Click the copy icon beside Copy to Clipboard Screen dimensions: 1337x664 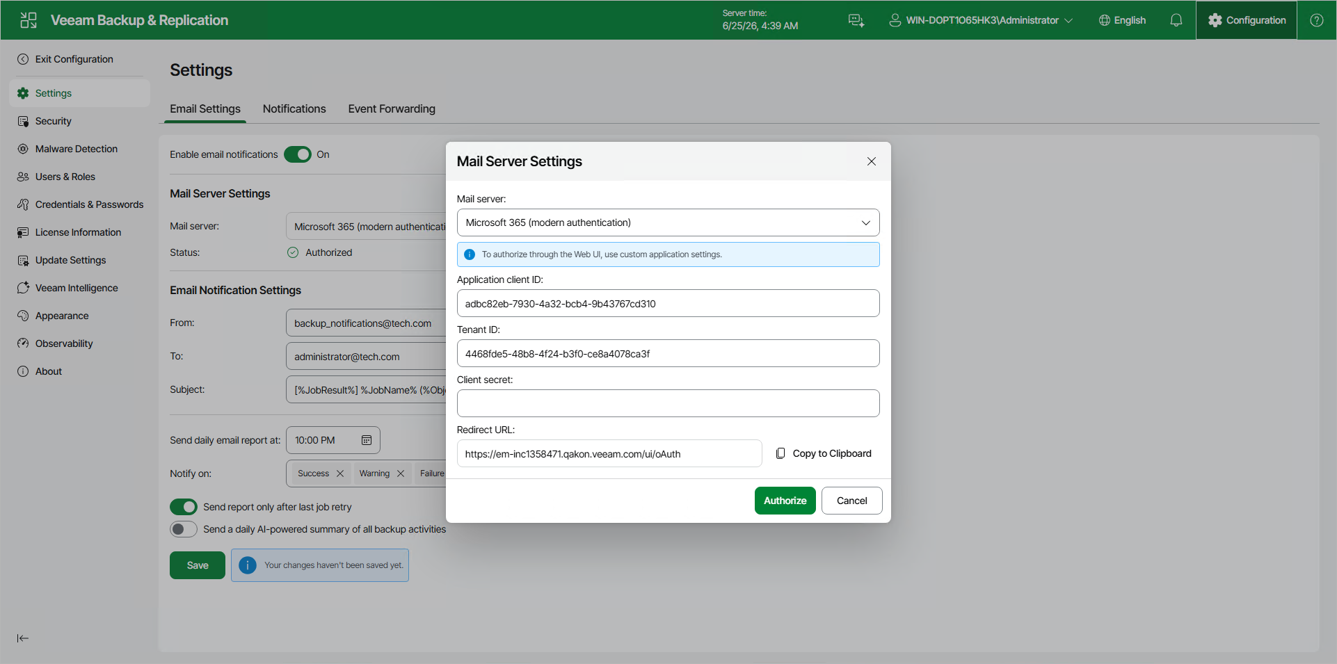pos(780,453)
